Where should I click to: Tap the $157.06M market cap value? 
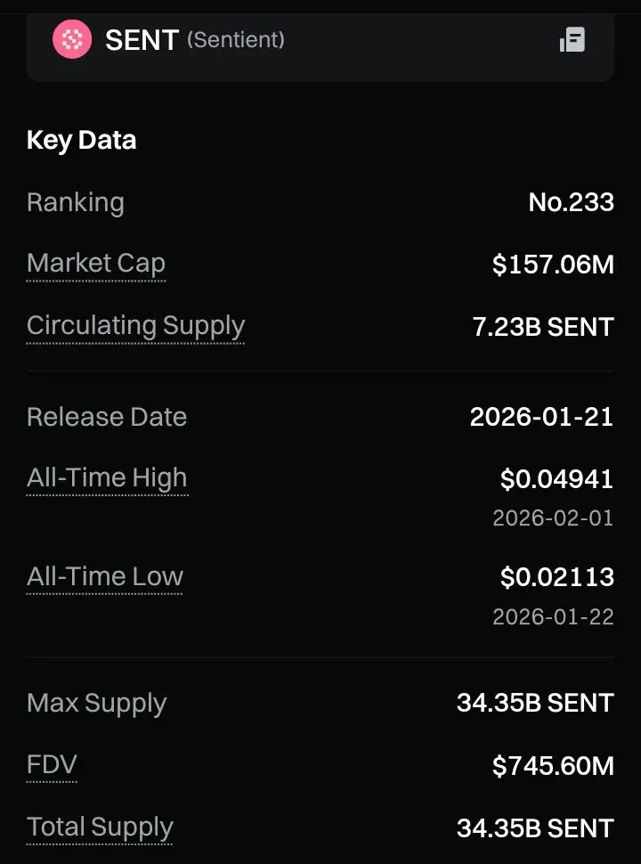553,265
